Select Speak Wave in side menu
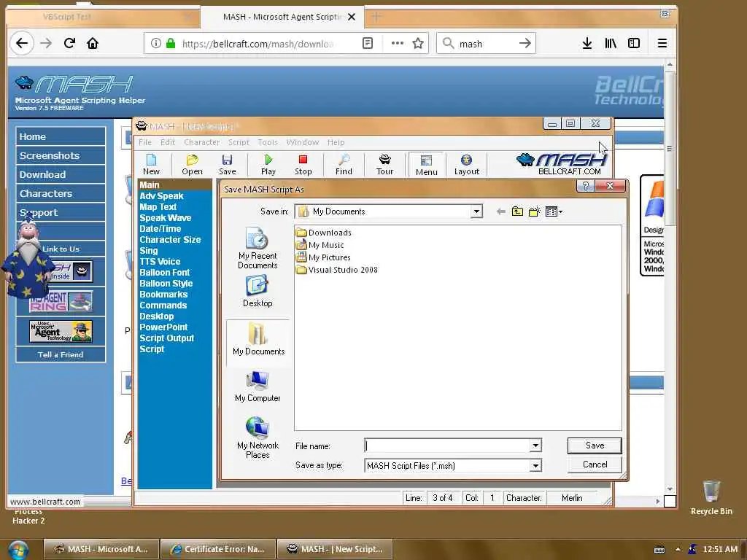 (165, 217)
